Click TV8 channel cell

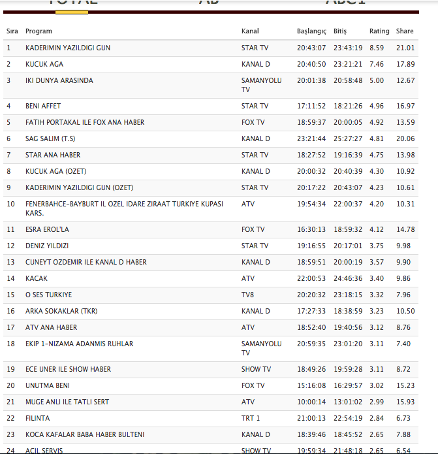click(x=247, y=295)
